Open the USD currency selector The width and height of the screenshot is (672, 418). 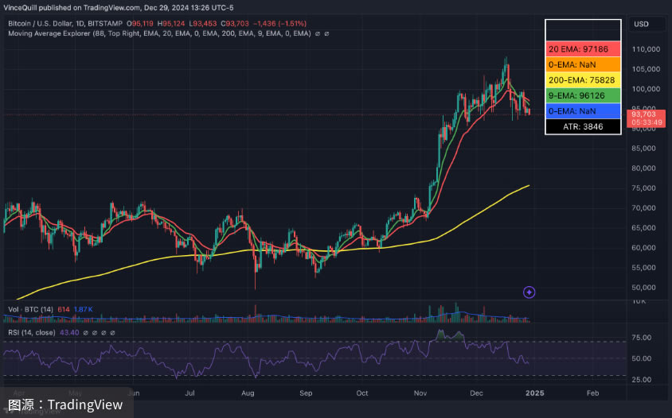point(641,25)
